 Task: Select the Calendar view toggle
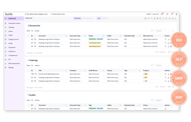105,18
